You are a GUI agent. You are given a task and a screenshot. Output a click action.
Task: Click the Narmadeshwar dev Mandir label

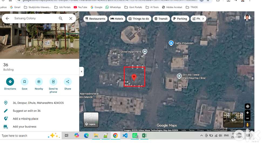coord(89,95)
